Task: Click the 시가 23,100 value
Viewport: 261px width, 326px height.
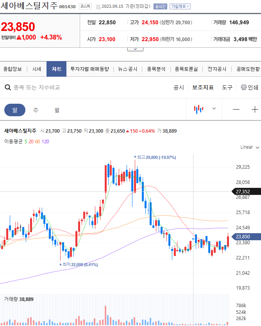Action: (107, 39)
